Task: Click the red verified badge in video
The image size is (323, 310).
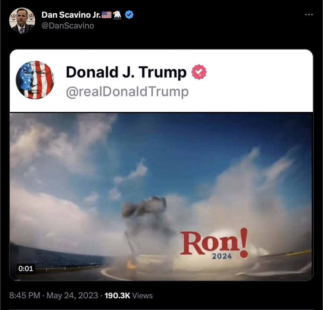Action: (x=199, y=72)
